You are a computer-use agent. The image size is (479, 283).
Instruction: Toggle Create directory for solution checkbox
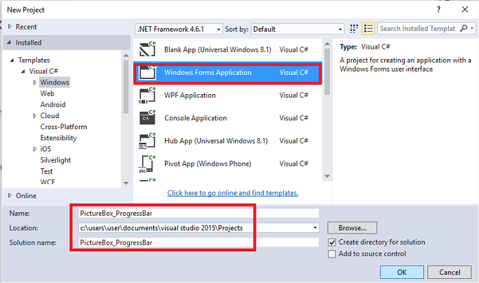(332, 242)
